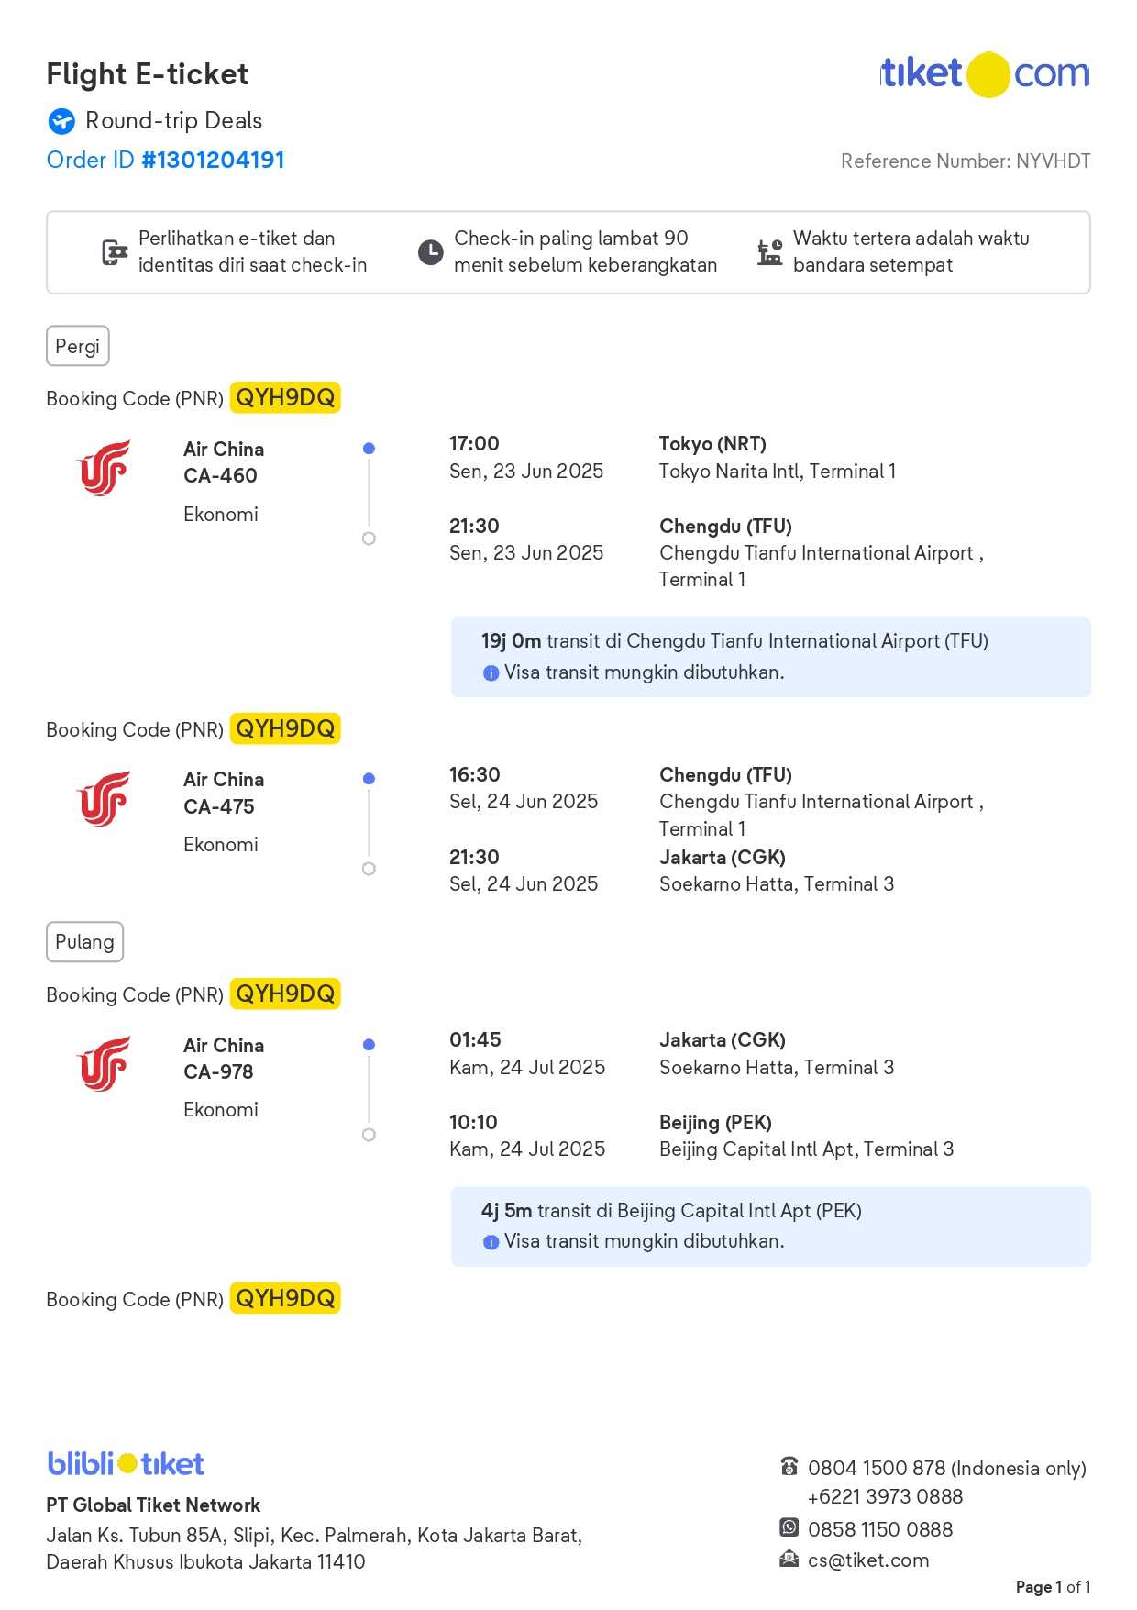1137x1610 pixels.
Task: Click the info icon in Chengdu transit notice
Action: pos(491,673)
